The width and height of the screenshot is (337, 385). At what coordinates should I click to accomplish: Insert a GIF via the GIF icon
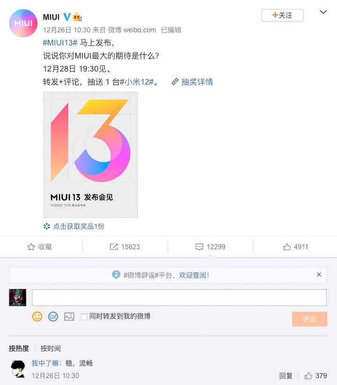point(53,317)
